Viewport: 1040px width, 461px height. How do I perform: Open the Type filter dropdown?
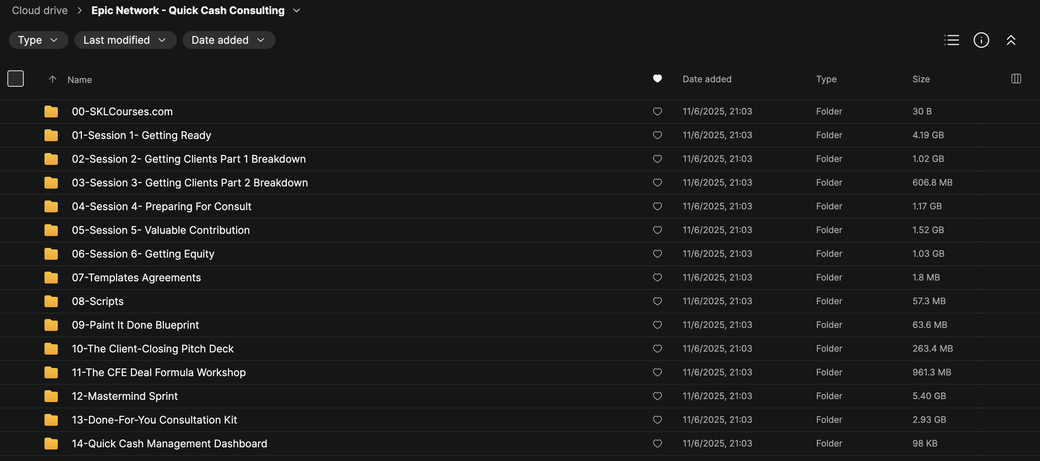(x=38, y=40)
